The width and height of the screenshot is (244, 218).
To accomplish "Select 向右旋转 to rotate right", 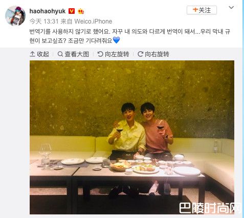I will (x=153, y=54).
